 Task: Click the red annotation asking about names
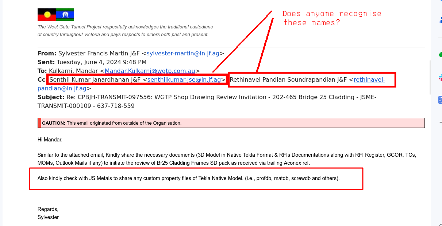[332, 17]
